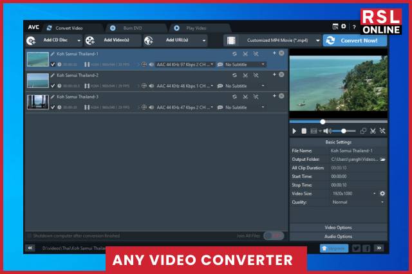The height and width of the screenshot is (274, 412).
Task: Click the refresh icon for Koh Samui Thailand-3
Action: pos(234,97)
